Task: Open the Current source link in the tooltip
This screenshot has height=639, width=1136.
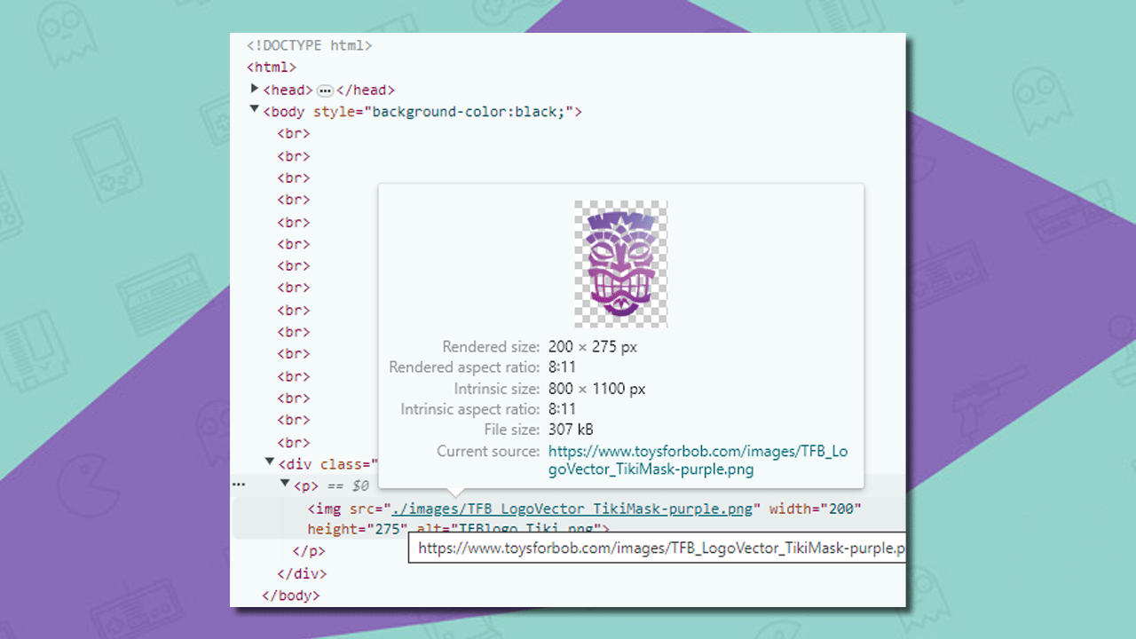Action: [x=697, y=451]
